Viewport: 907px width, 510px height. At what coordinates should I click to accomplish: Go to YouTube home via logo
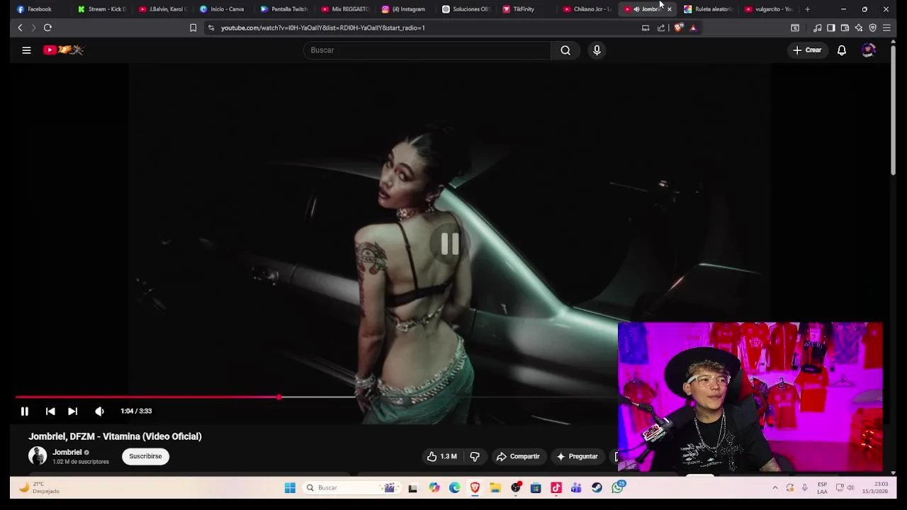[x=63, y=50]
